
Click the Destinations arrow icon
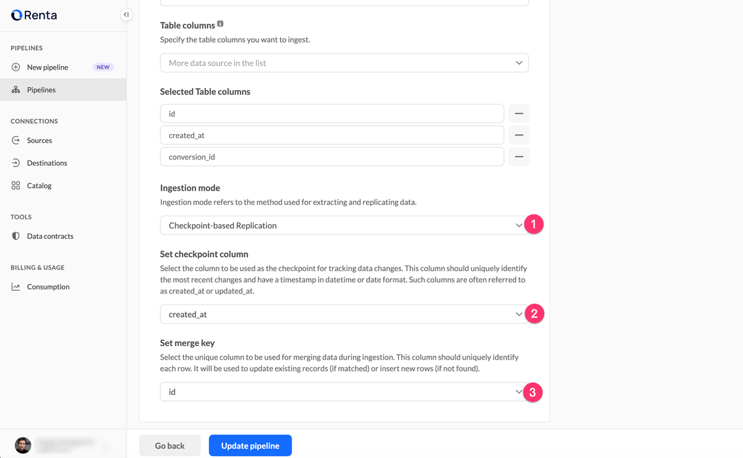point(15,163)
